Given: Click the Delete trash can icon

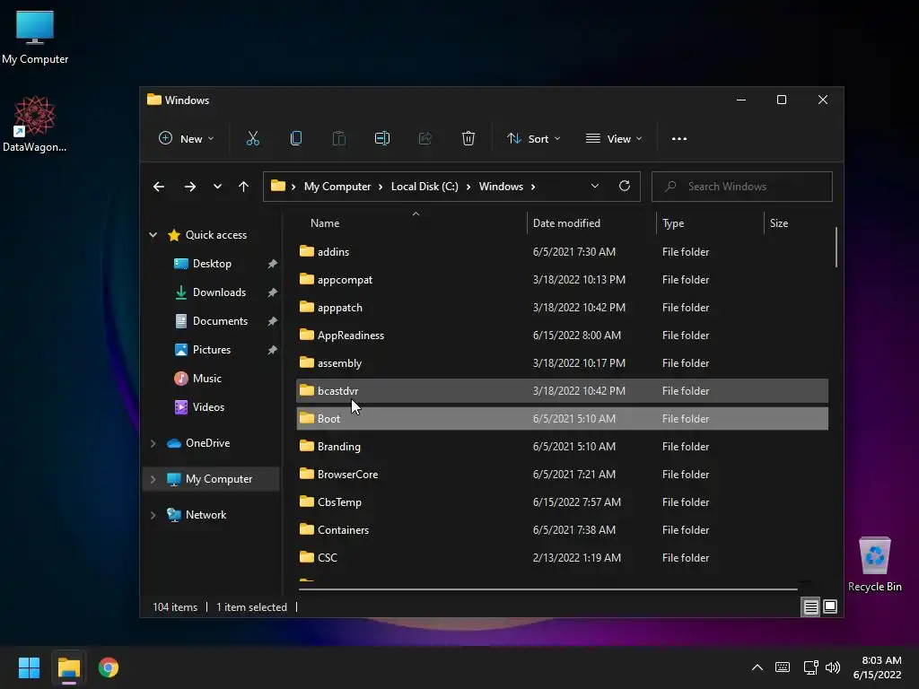Looking at the screenshot, I should 468,139.
